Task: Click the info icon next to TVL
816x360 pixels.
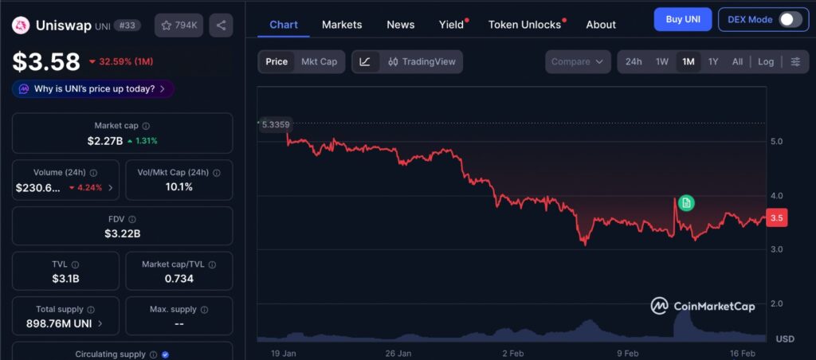Action: click(x=72, y=264)
